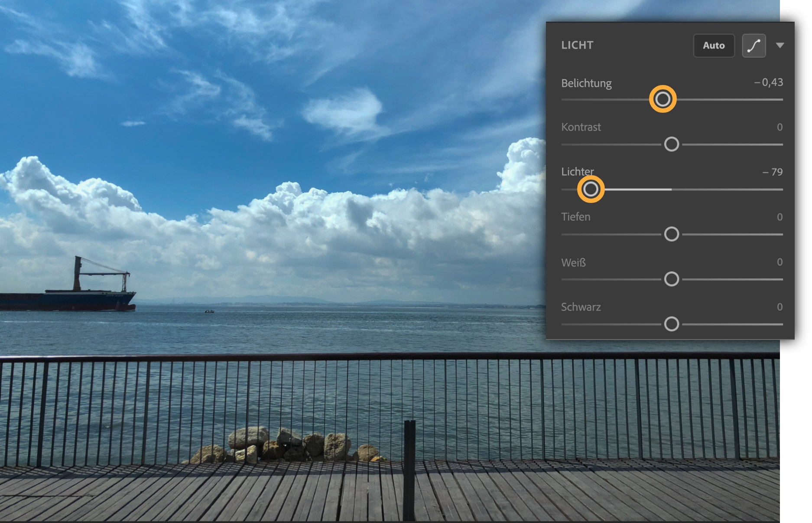Click the rocks behind the railing
Viewport: 812px width, 523px height.
286,445
